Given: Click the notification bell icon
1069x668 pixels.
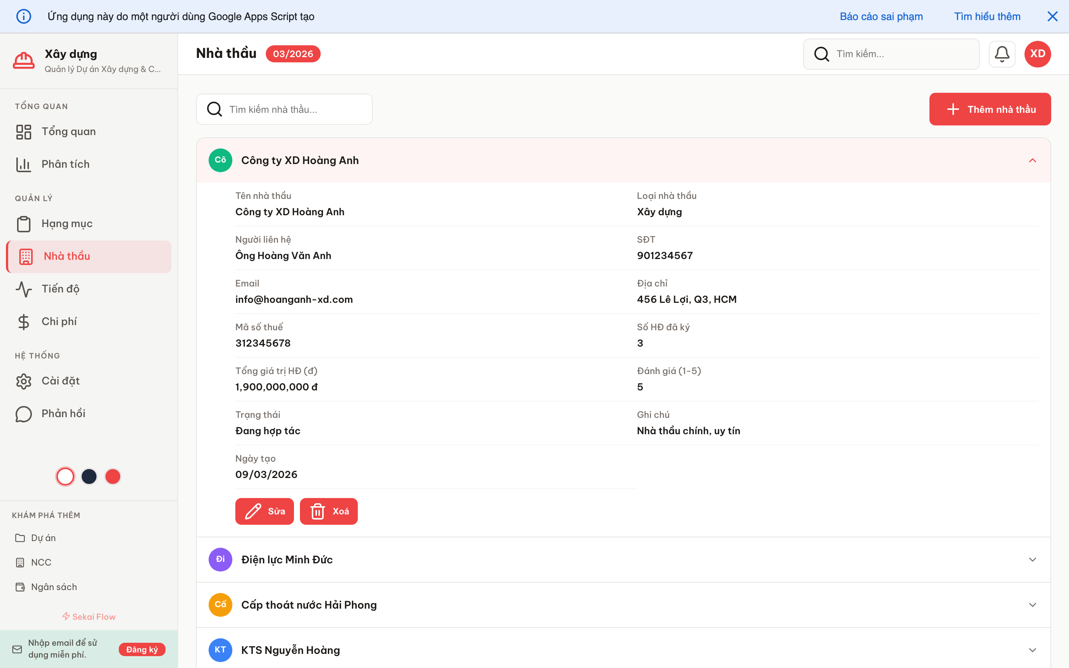Looking at the screenshot, I should click(x=1002, y=53).
